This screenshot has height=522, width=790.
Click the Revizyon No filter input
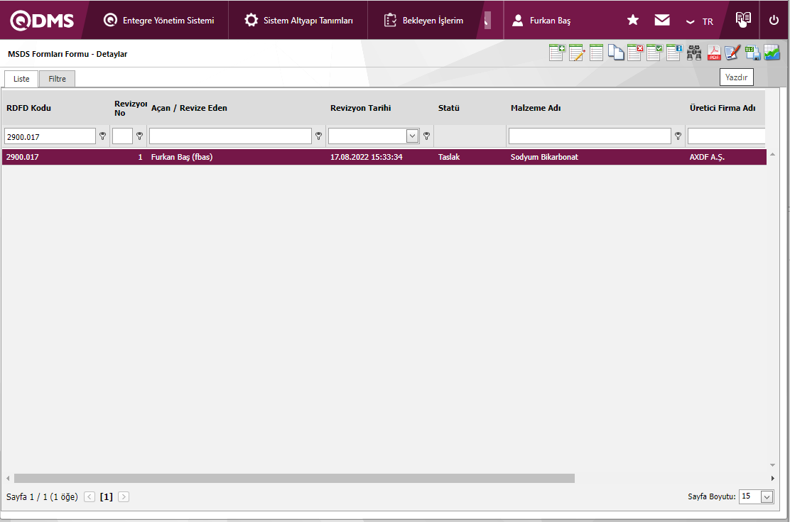click(122, 136)
